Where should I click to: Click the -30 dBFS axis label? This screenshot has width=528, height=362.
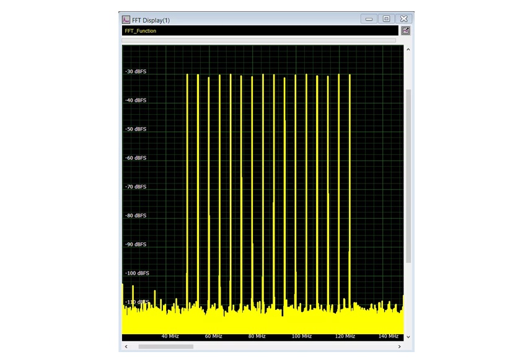tap(136, 72)
